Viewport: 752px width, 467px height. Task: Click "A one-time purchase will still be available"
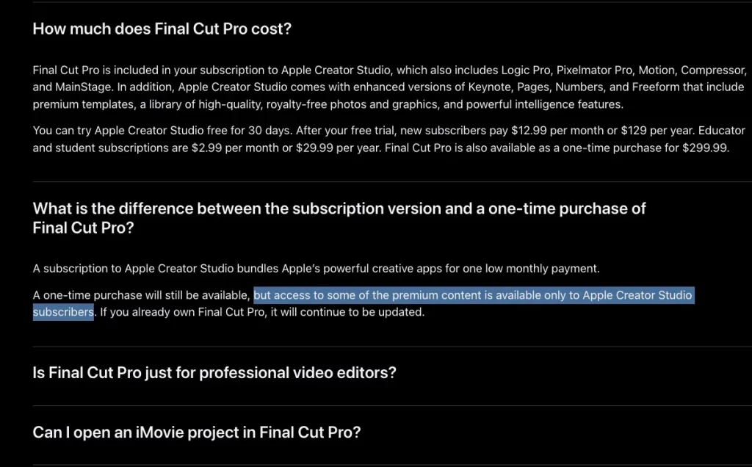[x=141, y=296]
